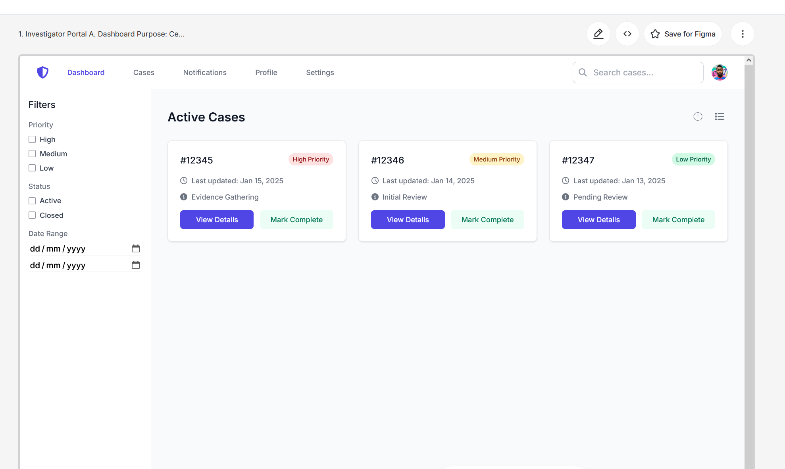Image resolution: width=785 pixels, height=469 pixels.
Task: Open the Notifications tab
Action: pos(205,72)
